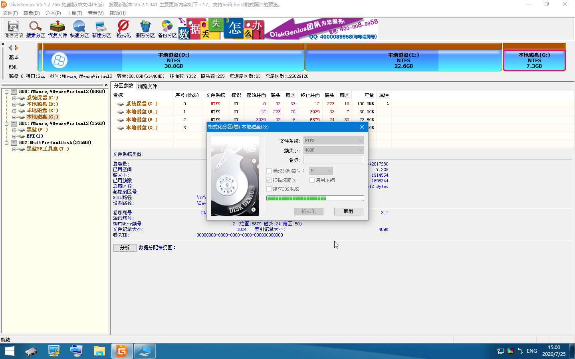Collapse the HD0 VMware 60GB tree node
The width and height of the screenshot is (575, 359).
pyautogui.click(x=7, y=92)
